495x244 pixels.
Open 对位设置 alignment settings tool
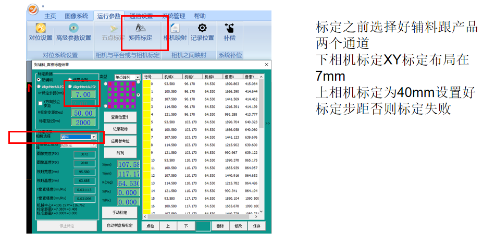tap(40, 32)
